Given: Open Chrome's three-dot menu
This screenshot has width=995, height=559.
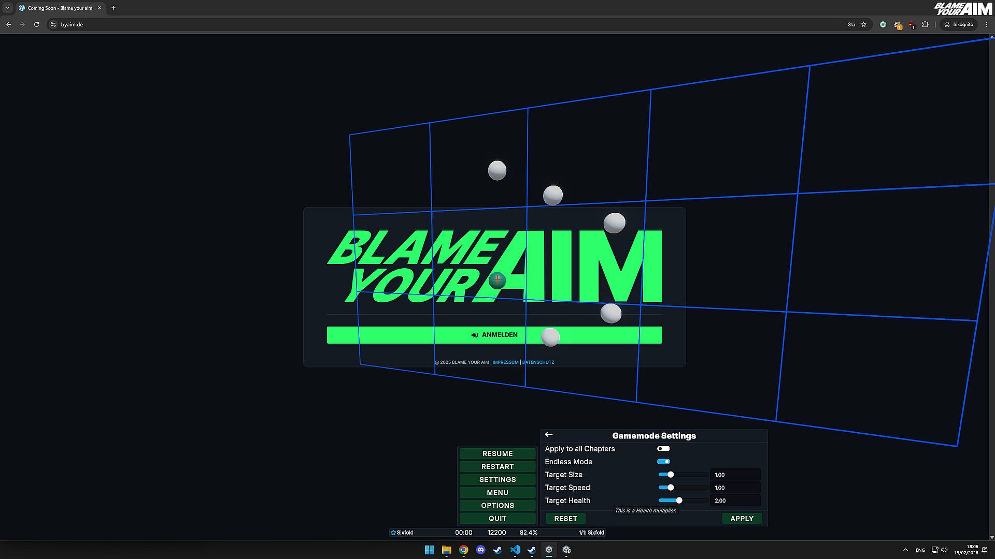Looking at the screenshot, I should 986,24.
